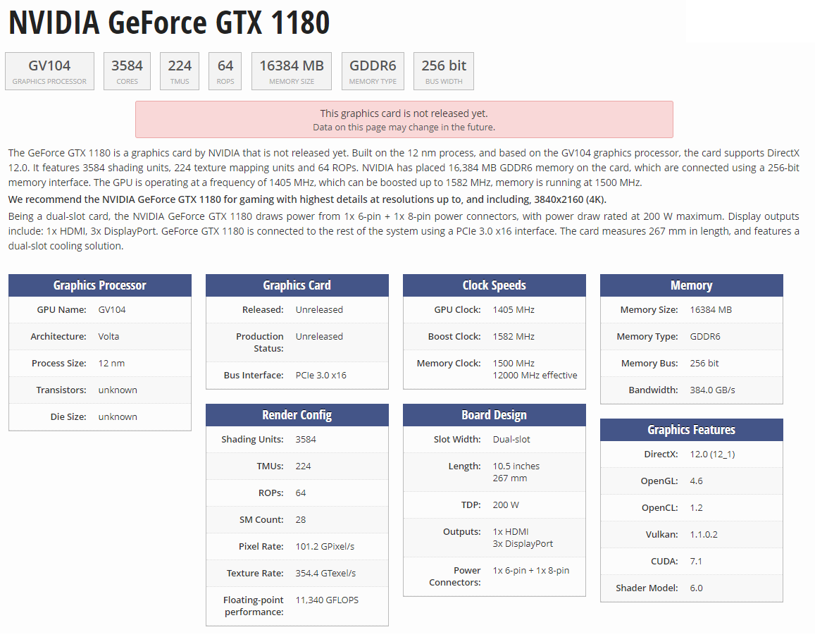Screen dimensions: 815x637
Task: Click the SM Count value 28
Action: [300, 520]
